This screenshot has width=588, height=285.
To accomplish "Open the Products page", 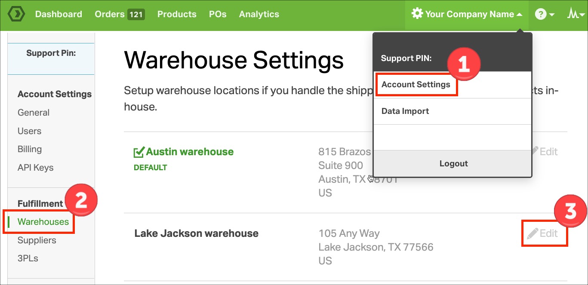I will (x=177, y=14).
